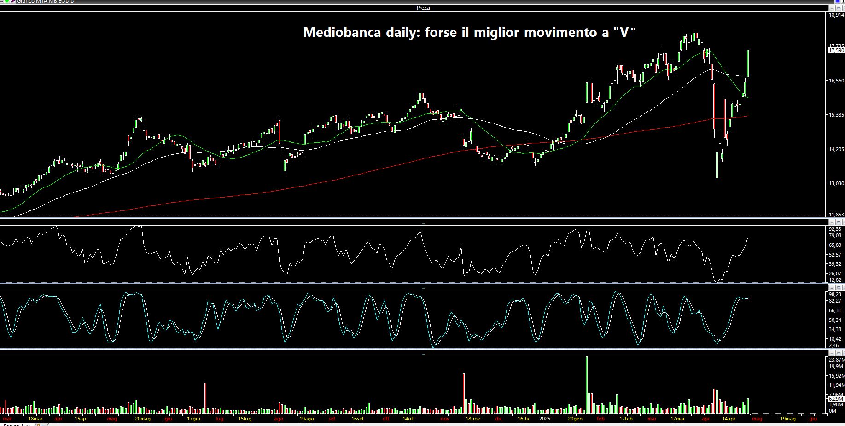Click date axis label 14ott
The image size is (845, 426).
(408, 419)
